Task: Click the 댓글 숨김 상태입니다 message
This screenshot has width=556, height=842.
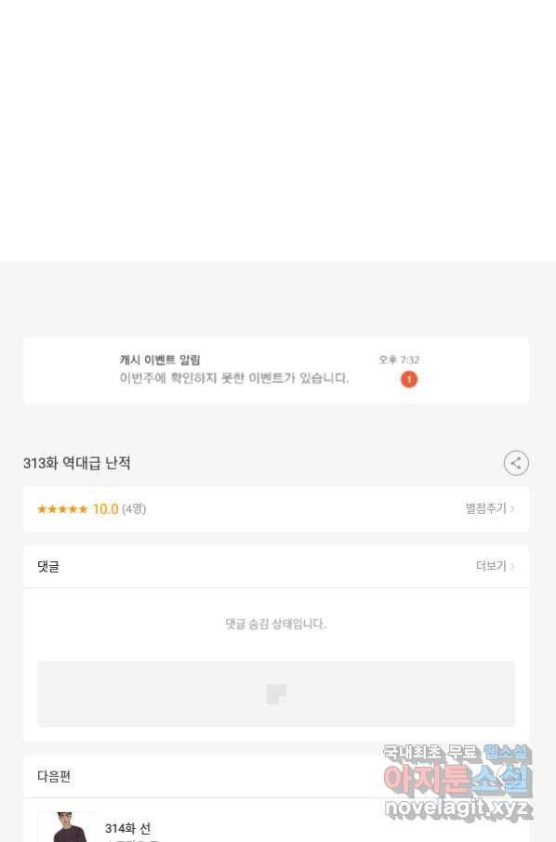Action: point(275,624)
